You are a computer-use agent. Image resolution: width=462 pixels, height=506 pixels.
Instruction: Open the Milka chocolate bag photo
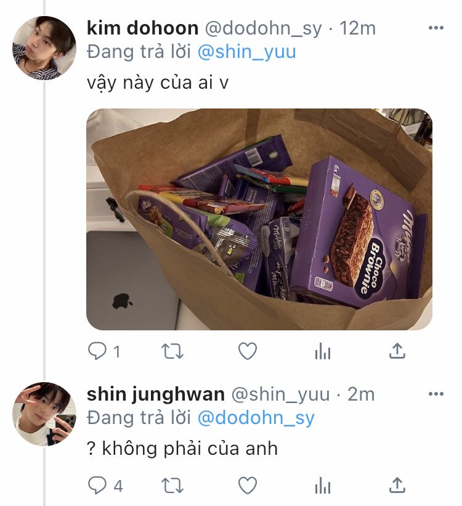259,219
